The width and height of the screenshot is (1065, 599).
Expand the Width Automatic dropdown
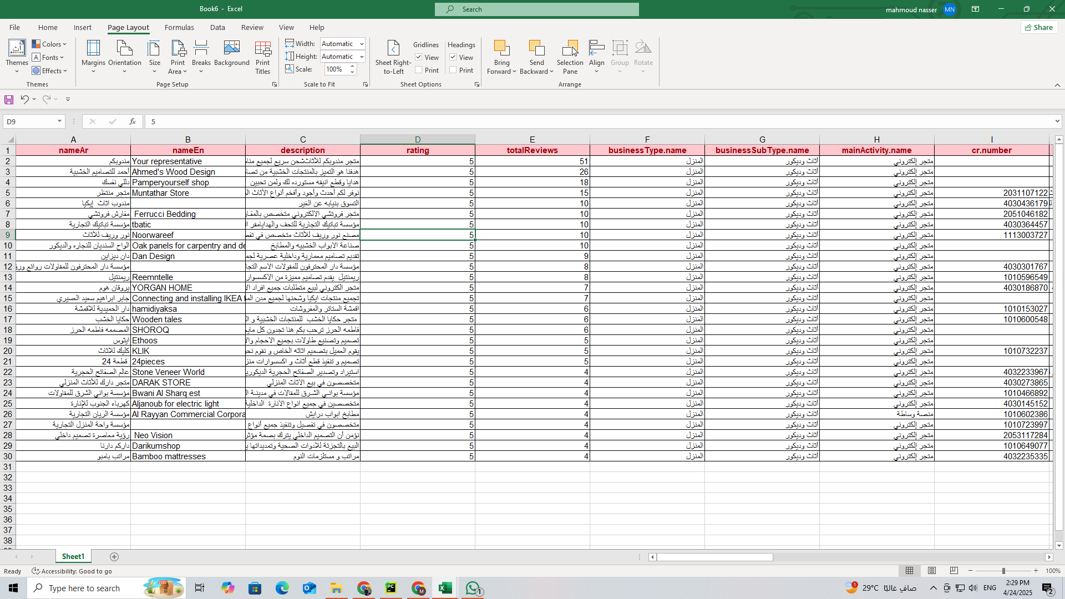(362, 44)
